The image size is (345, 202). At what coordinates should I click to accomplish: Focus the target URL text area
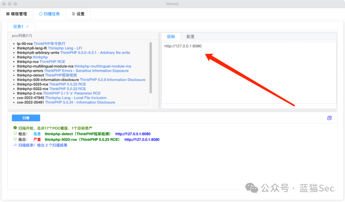point(249,73)
